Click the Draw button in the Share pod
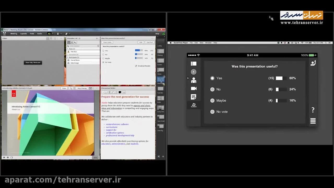The width and height of the screenshot is (334, 188). pyautogui.click(x=64, y=88)
